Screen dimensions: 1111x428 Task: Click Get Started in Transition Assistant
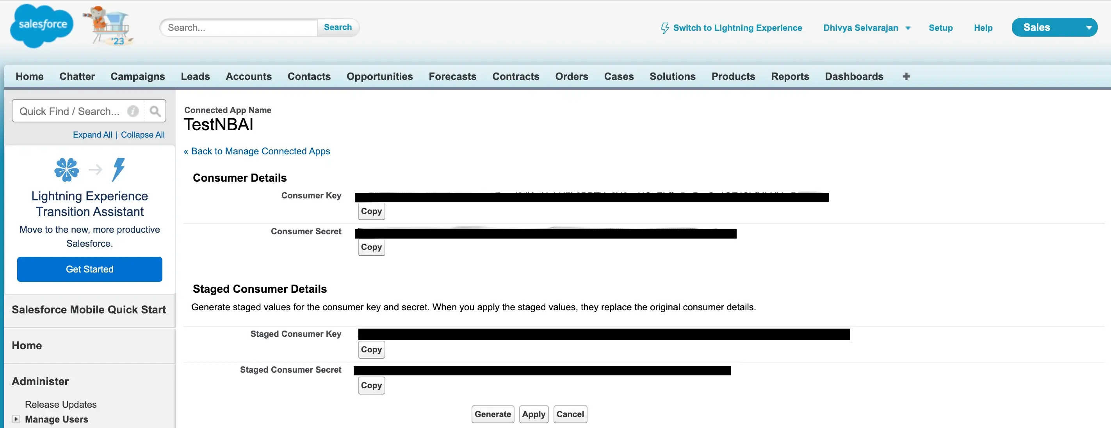90,269
